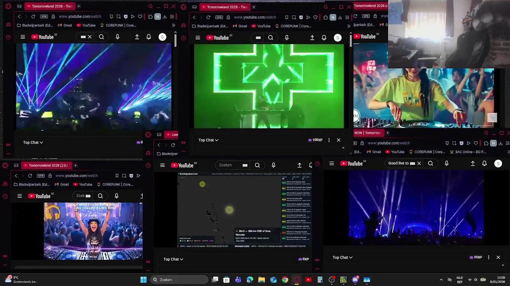Toggle the VPN badge in bottom-left browser window
This screenshot has height=286, width=510.
(41, 176)
